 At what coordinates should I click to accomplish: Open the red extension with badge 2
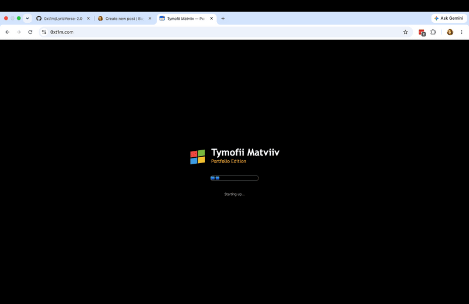pyautogui.click(x=422, y=32)
